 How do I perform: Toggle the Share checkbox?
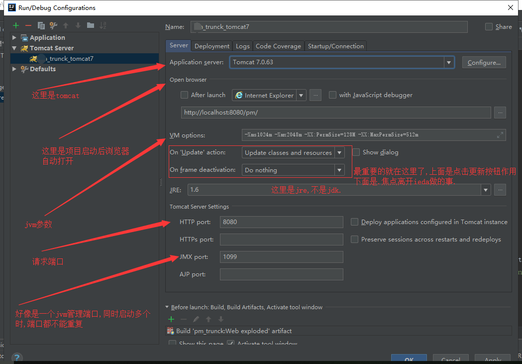coord(489,27)
